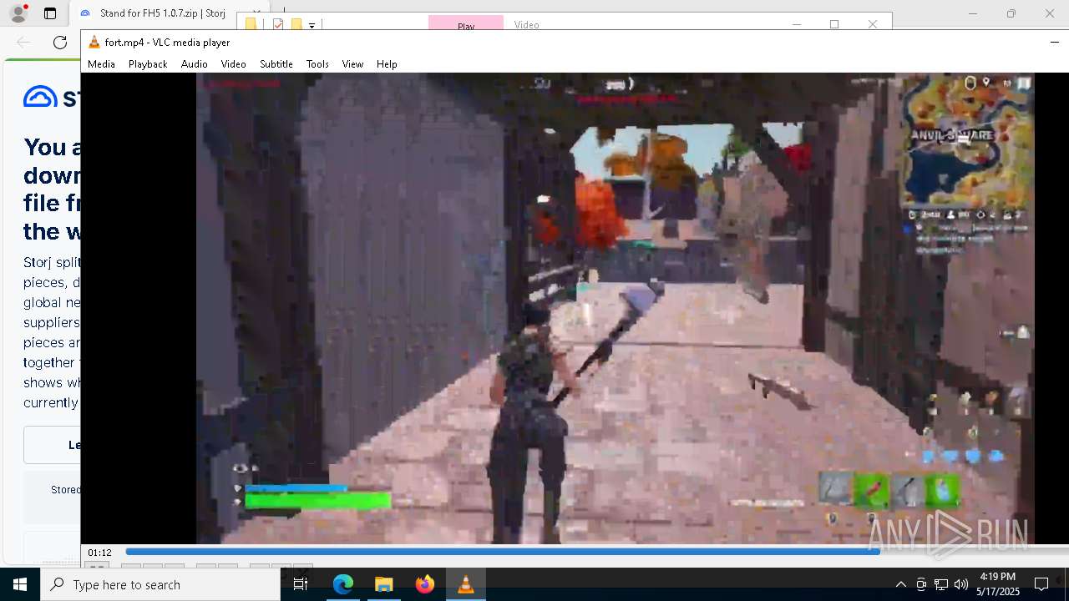Open File Explorer from the taskbar
The height and width of the screenshot is (601, 1069).
tap(383, 584)
